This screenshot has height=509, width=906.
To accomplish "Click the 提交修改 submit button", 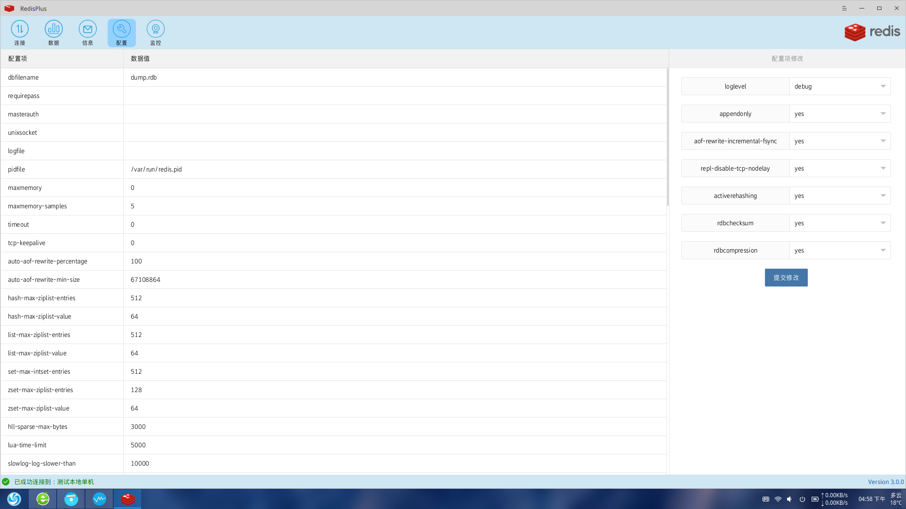I will pos(786,278).
